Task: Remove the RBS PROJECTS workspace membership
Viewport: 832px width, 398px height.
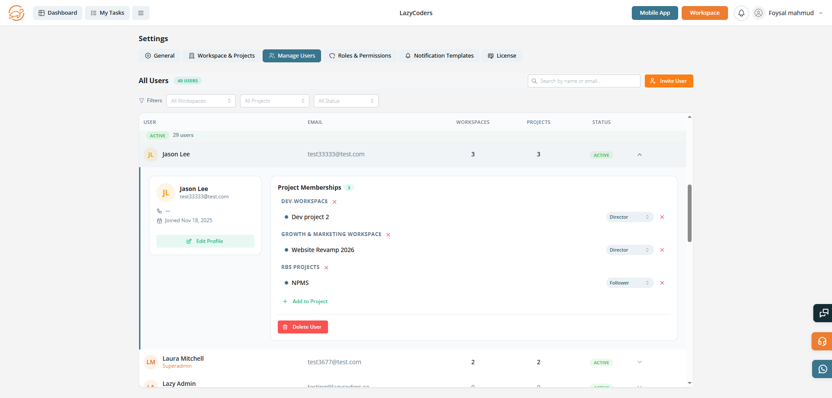Action: [326, 268]
